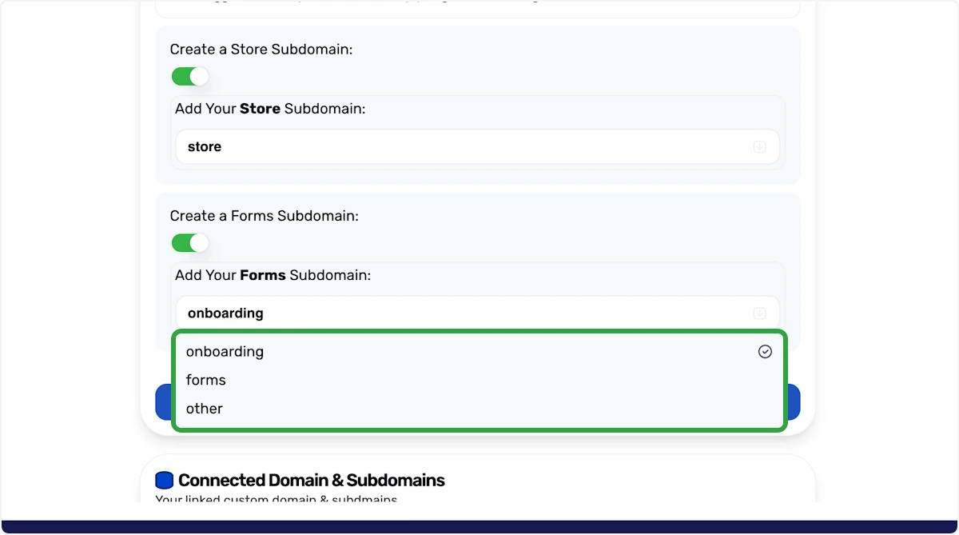This screenshot has height=535, width=959.
Task: Click the checkmark icon beside the onboarding option
Action: (765, 352)
